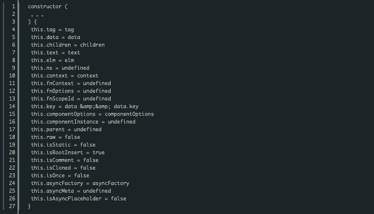Click on this.children assignment line
The image size is (374, 214).
[67, 45]
